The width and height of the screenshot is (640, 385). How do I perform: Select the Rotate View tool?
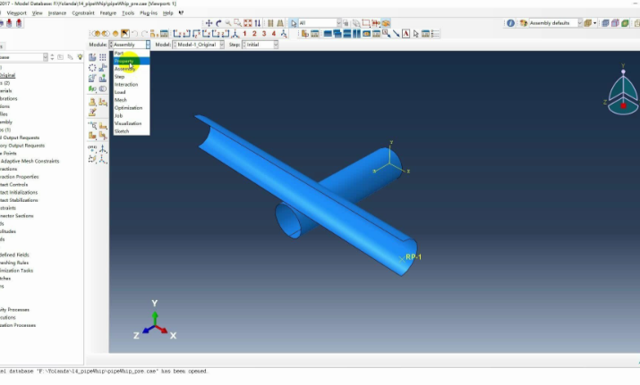pyautogui.click(x=219, y=22)
